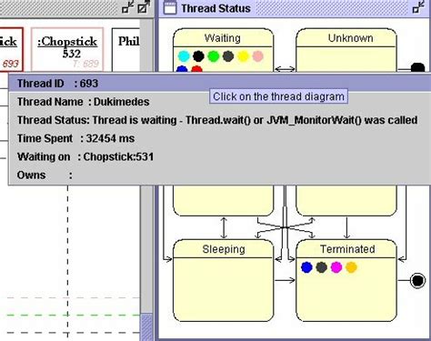
Task: Select the Terminated state box header
Action: tap(346, 249)
